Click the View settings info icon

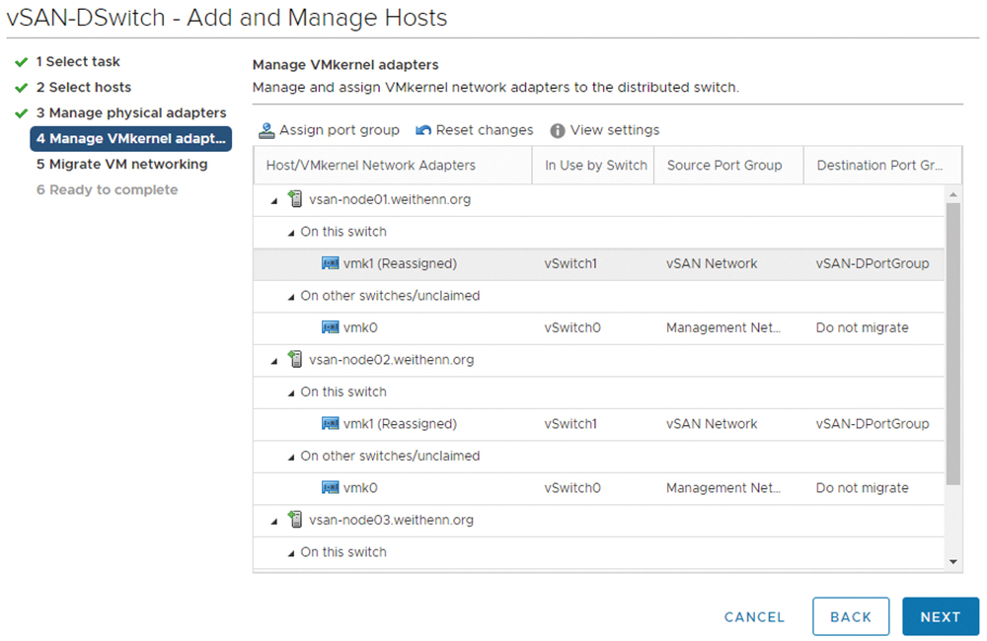coord(558,130)
